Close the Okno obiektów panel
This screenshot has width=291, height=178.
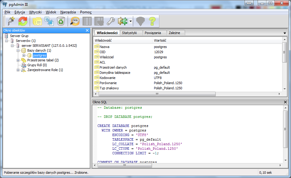(87, 30)
